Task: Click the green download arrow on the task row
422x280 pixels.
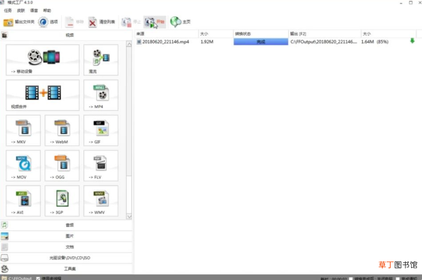Action: pyautogui.click(x=412, y=41)
